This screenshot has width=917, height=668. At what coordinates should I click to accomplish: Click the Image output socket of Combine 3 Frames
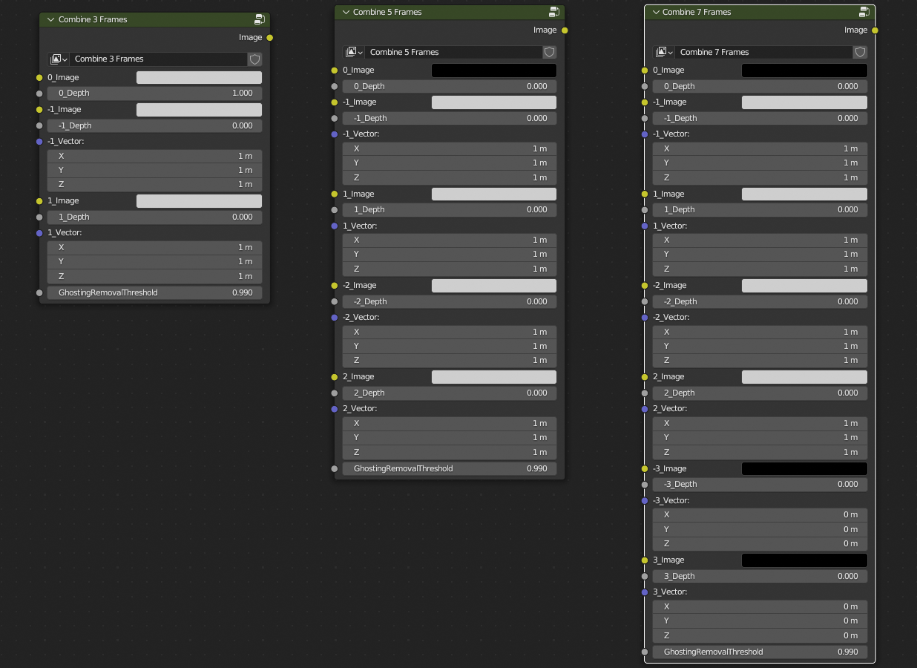tap(269, 37)
